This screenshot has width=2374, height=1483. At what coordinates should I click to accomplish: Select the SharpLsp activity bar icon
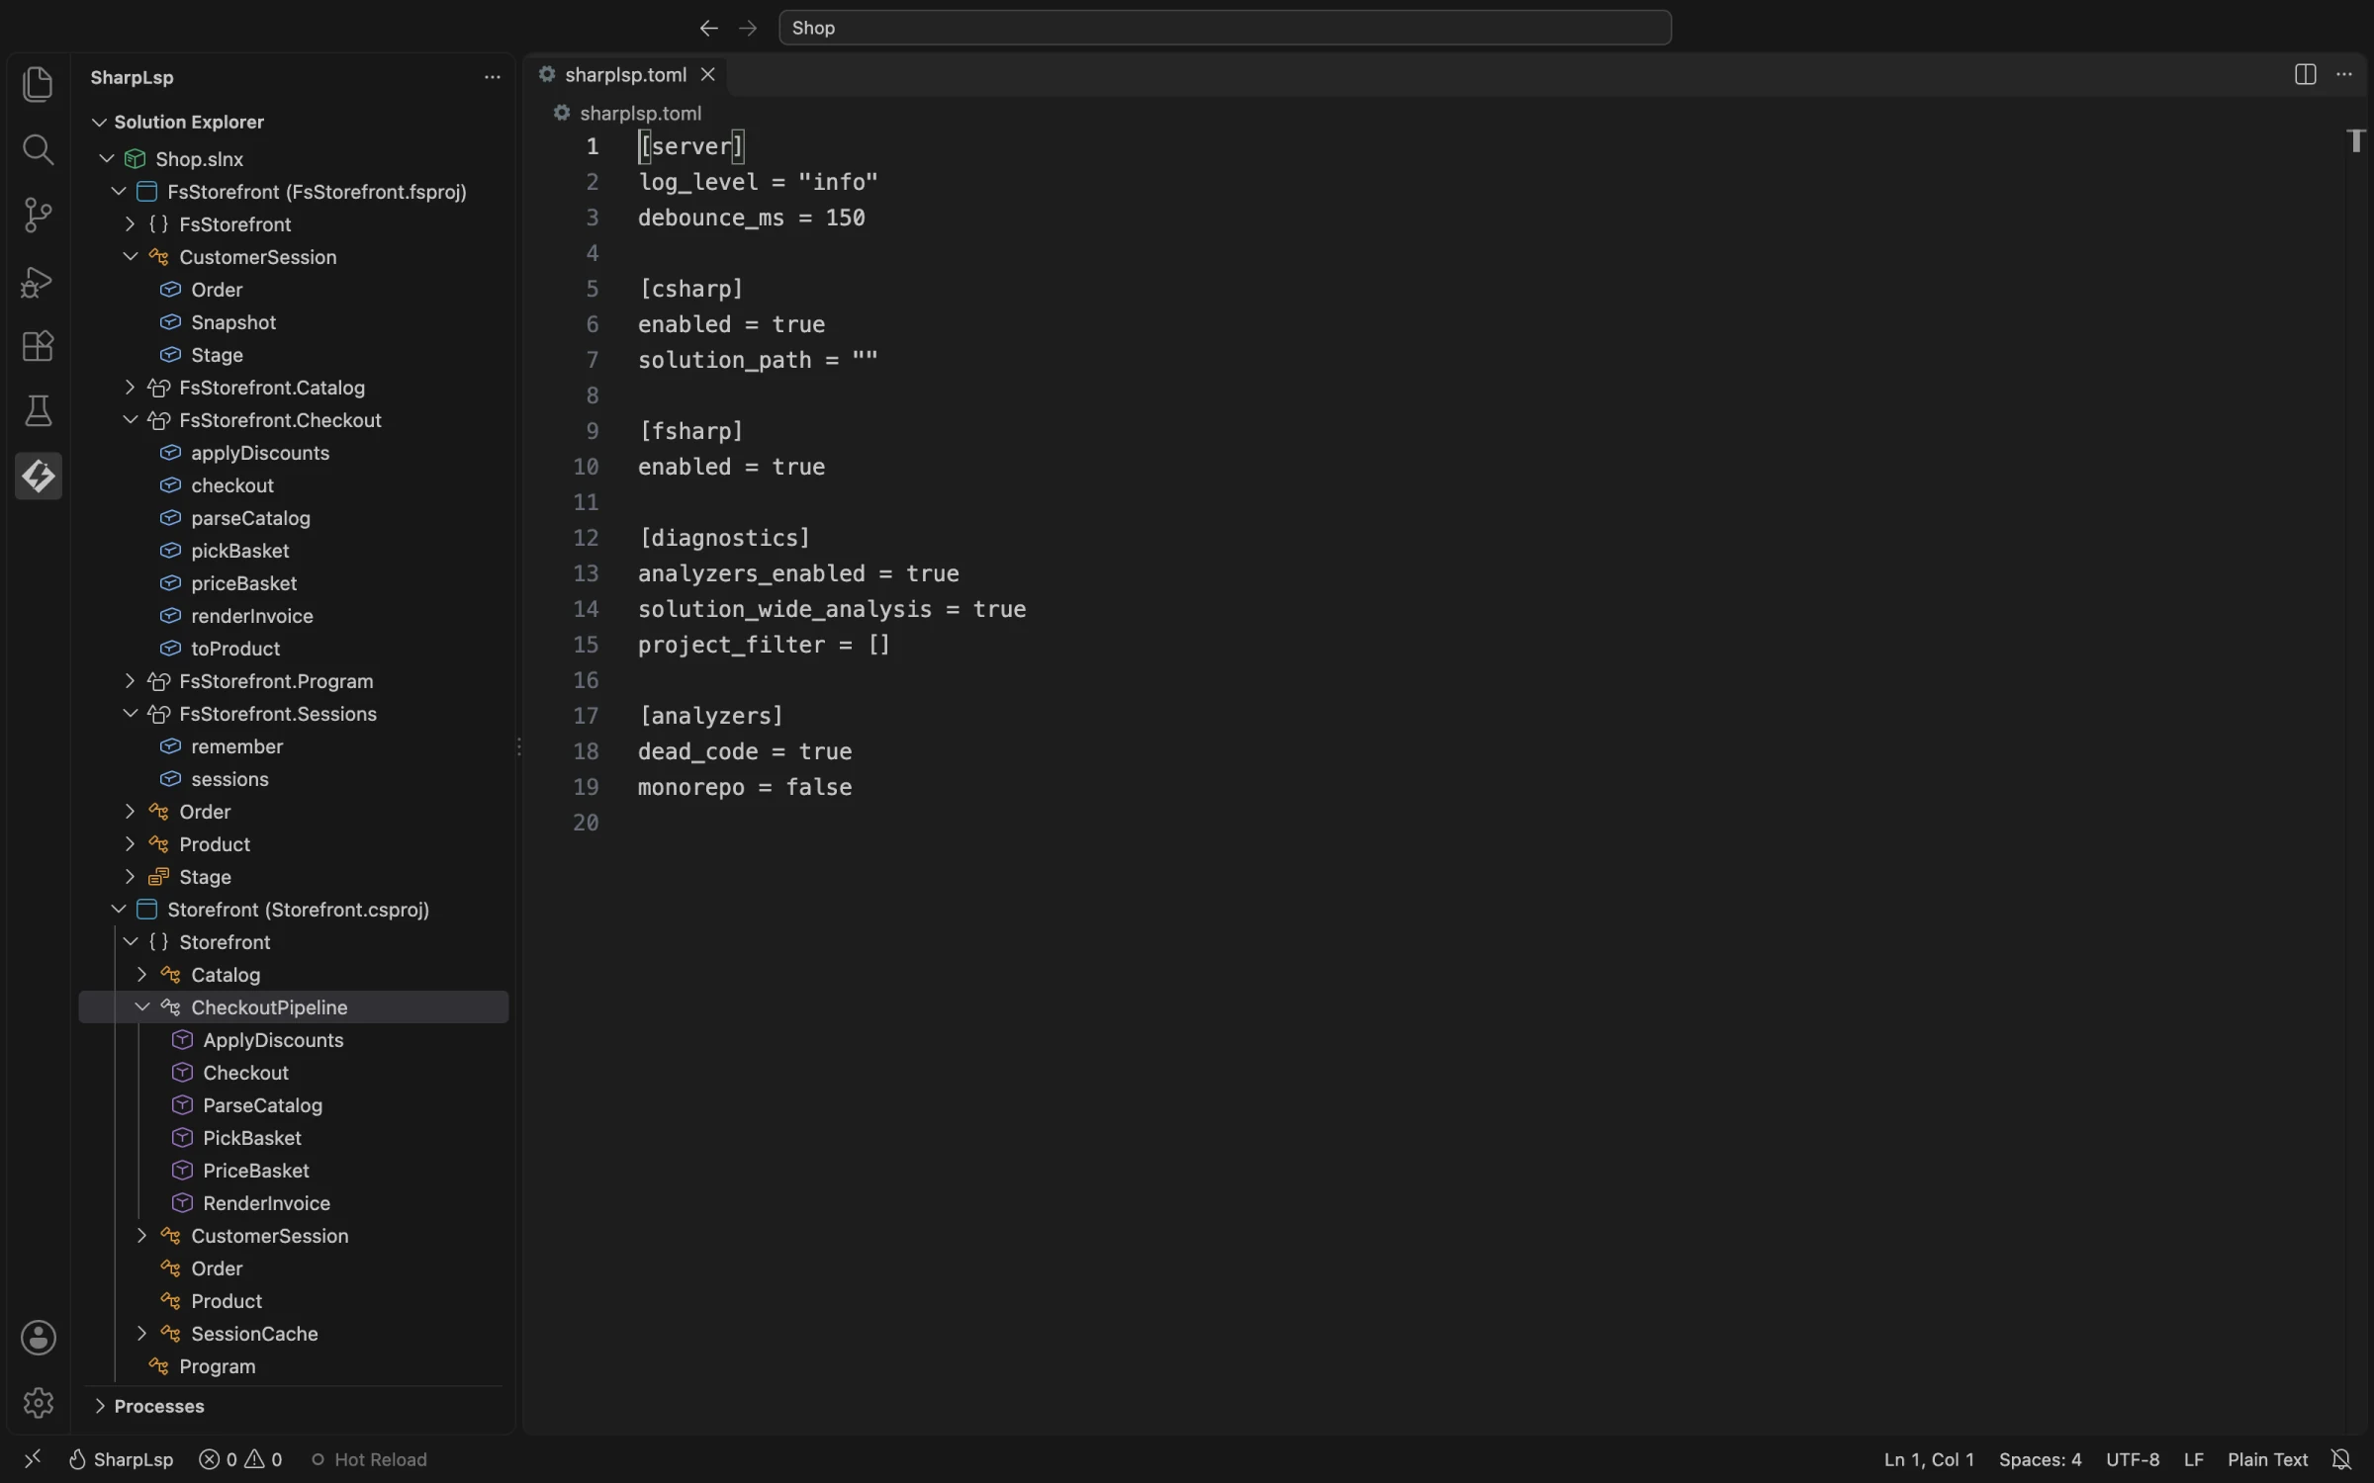38,477
